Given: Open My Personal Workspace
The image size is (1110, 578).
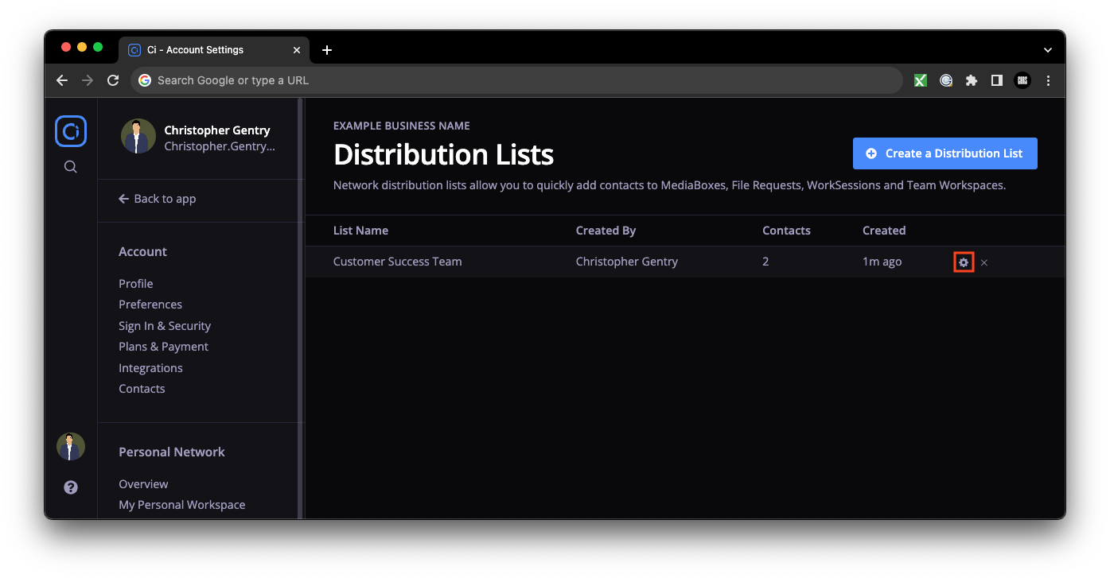Looking at the screenshot, I should click(x=182, y=505).
